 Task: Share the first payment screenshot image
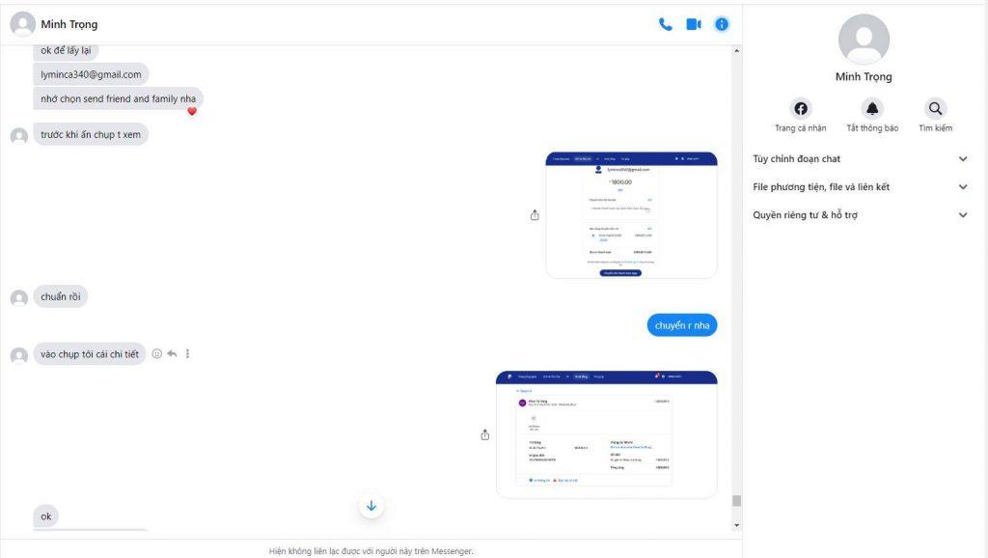(535, 215)
